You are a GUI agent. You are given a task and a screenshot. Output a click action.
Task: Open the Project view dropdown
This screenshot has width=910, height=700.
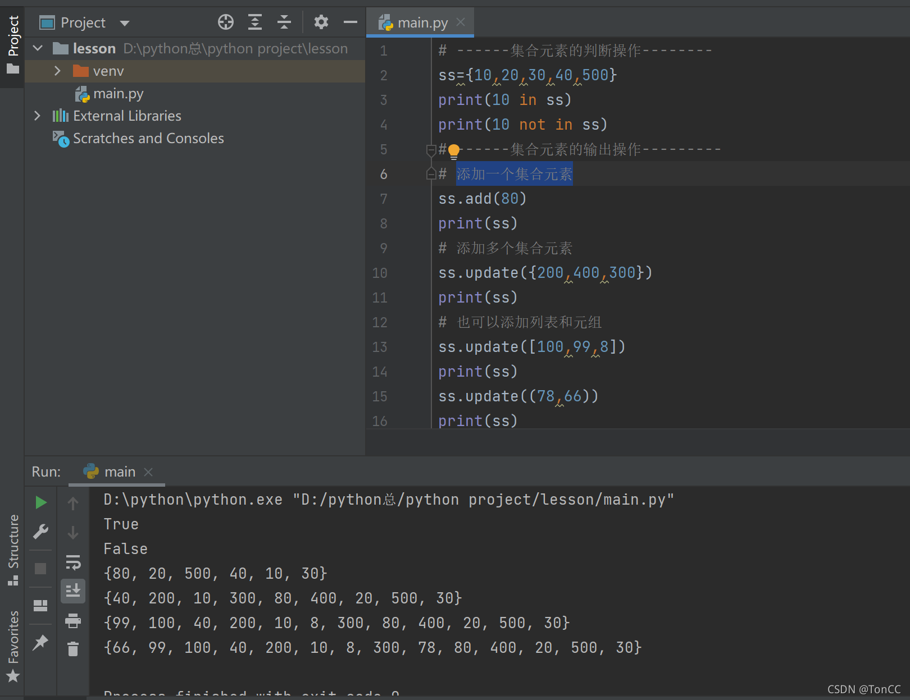[x=125, y=23]
